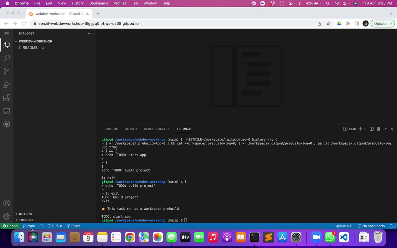Maximize panel size with chevron up
This screenshot has width=397, height=248.
coord(386,129)
